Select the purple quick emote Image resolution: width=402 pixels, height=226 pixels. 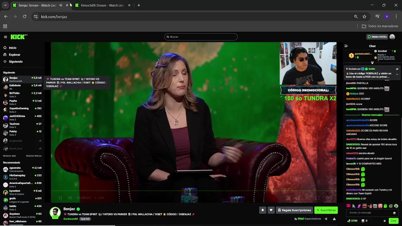point(359,206)
